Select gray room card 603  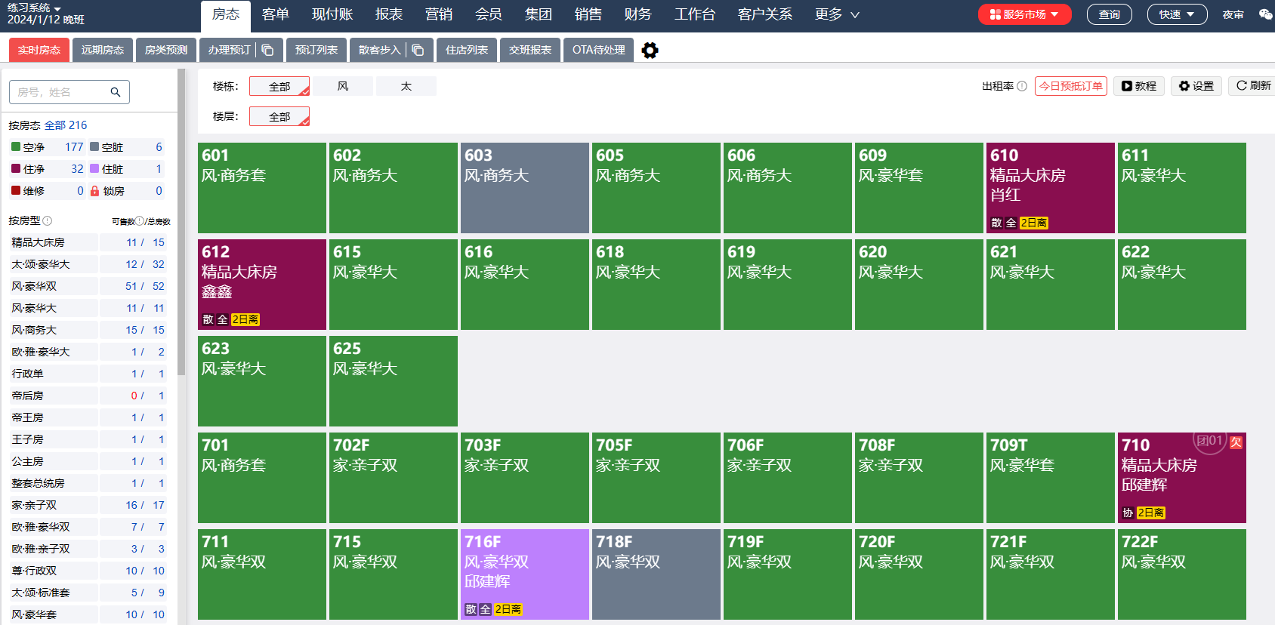pyautogui.click(x=525, y=188)
